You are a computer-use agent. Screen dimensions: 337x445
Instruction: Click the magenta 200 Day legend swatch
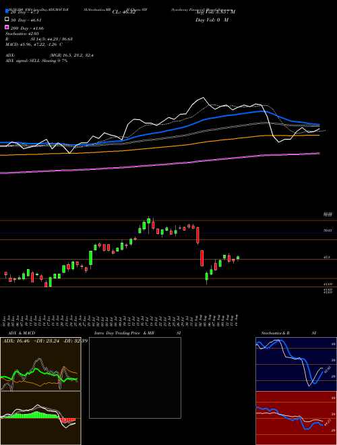tap(7, 28)
